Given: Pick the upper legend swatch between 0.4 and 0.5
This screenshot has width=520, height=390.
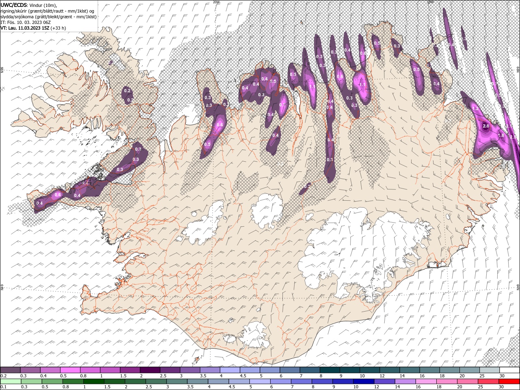Looking at the screenshot, I should 50,370.
